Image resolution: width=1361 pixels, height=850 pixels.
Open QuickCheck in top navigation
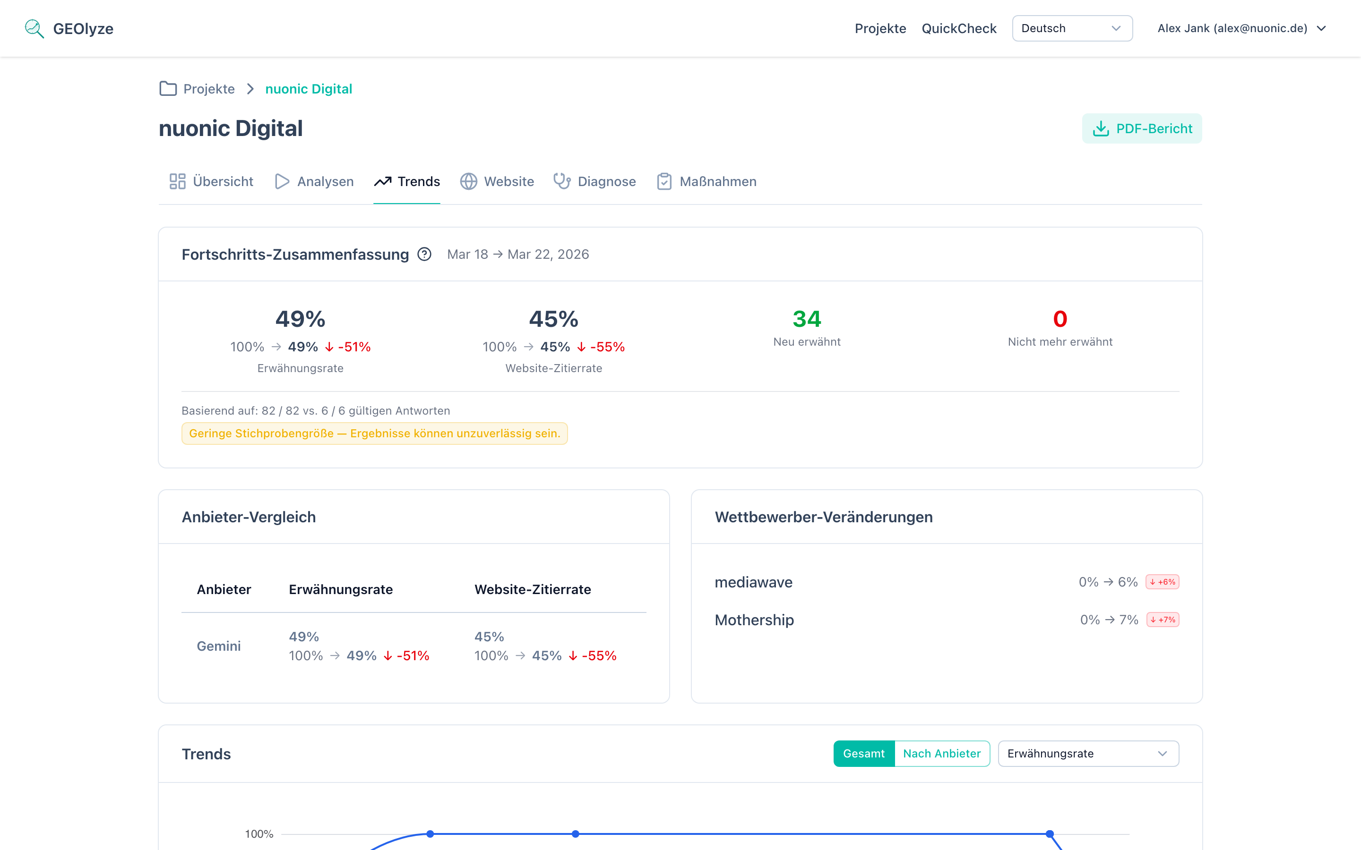coord(958,28)
